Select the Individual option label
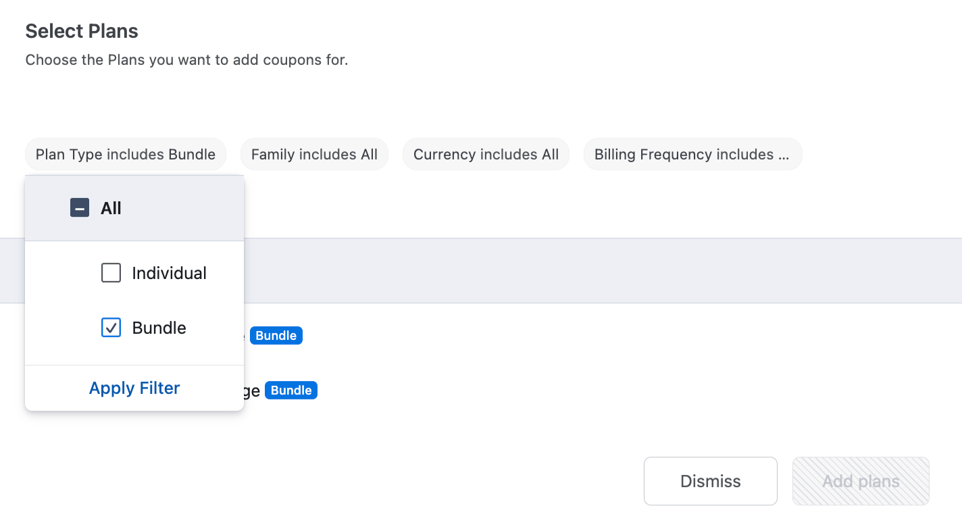Screen dimensions: 962x523 [x=170, y=273]
